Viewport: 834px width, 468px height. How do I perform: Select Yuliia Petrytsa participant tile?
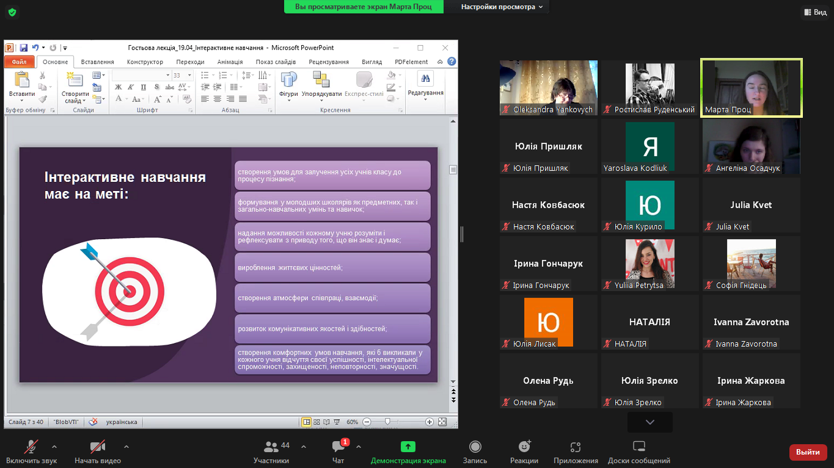point(649,264)
